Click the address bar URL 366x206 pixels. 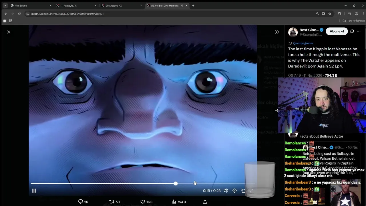coord(67,14)
